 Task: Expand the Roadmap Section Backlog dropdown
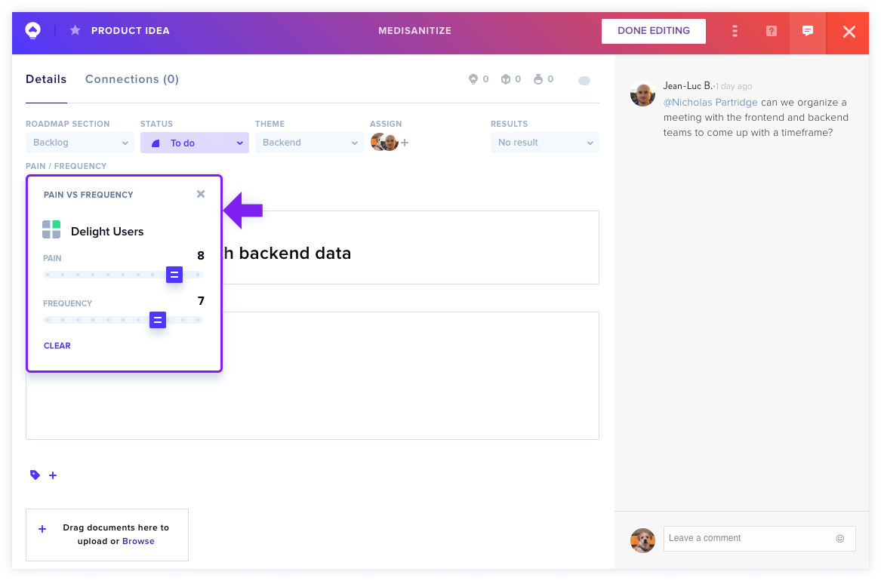click(x=80, y=143)
